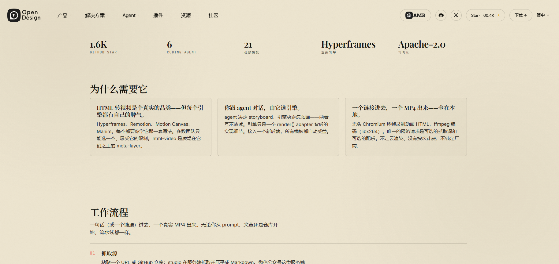This screenshot has height=264, width=559.
Task: Click the AMR badge button
Action: tap(416, 15)
